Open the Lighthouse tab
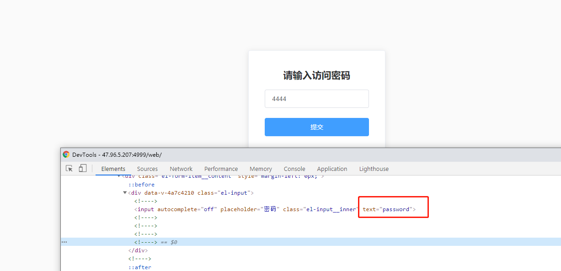This screenshot has height=271, width=561. (374, 169)
